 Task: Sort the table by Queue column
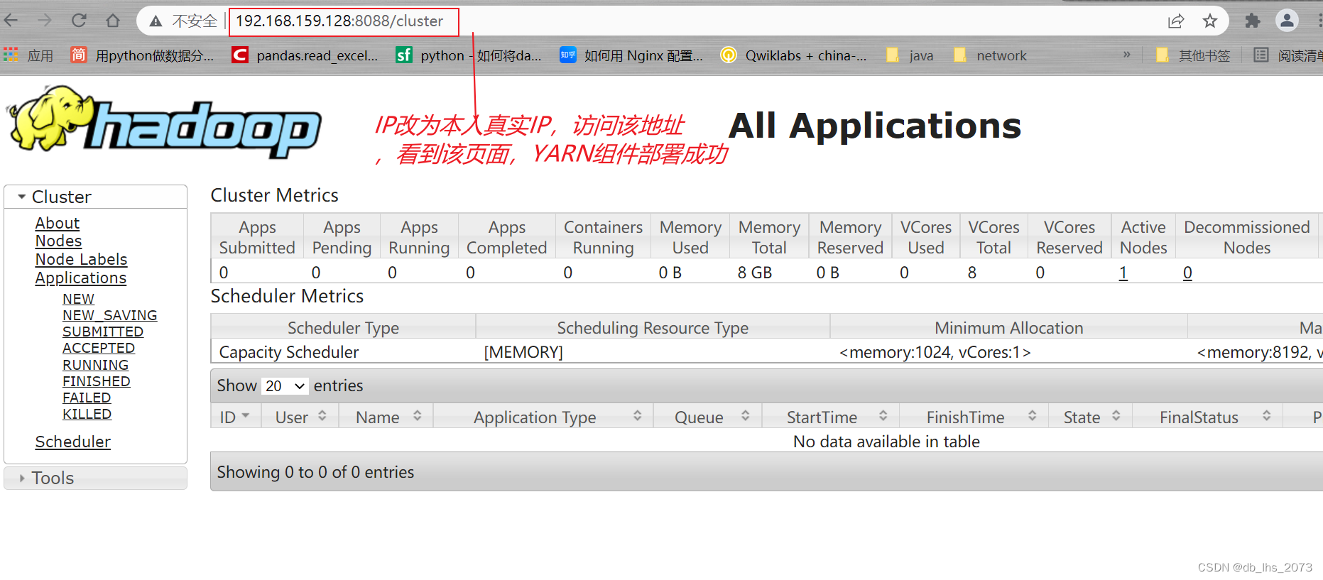point(707,417)
